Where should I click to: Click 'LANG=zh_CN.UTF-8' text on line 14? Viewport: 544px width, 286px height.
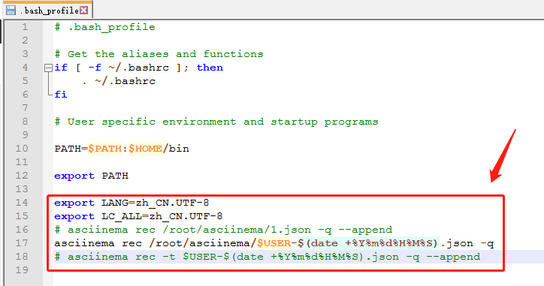click(x=155, y=203)
